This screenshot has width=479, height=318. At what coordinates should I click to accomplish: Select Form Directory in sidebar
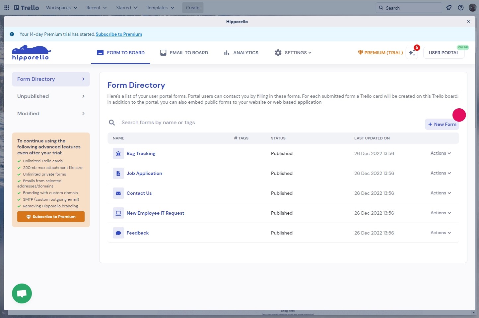(x=51, y=79)
